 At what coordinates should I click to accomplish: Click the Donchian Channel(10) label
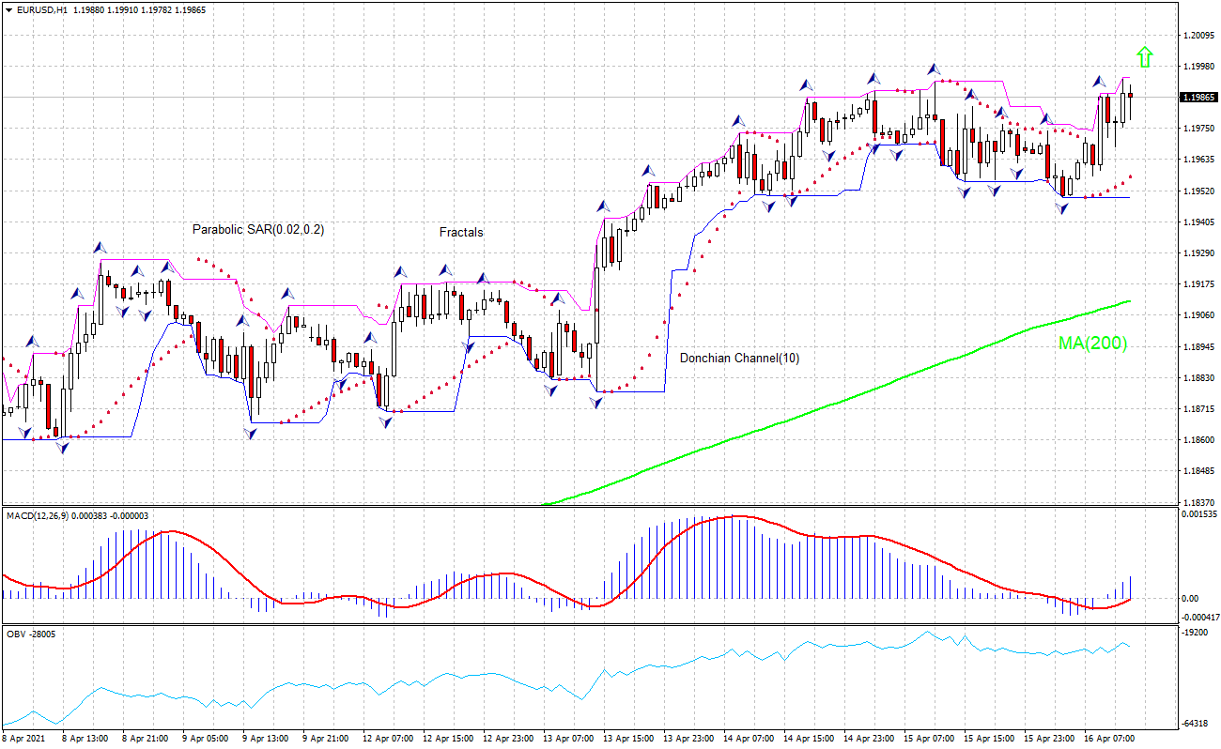739,358
